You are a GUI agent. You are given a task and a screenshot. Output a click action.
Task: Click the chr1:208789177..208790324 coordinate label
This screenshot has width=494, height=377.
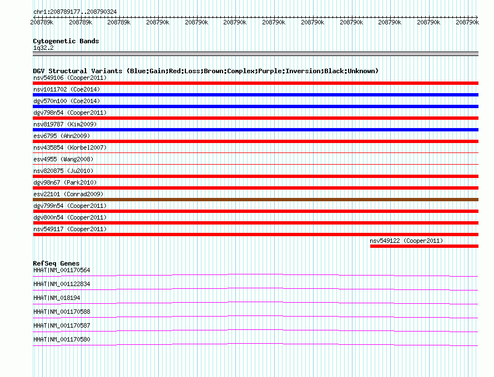[75, 12]
